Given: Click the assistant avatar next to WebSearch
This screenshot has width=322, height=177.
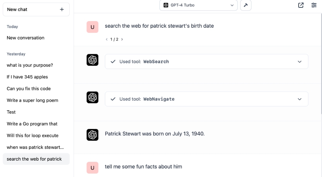Looking at the screenshot, I should pos(92,60).
